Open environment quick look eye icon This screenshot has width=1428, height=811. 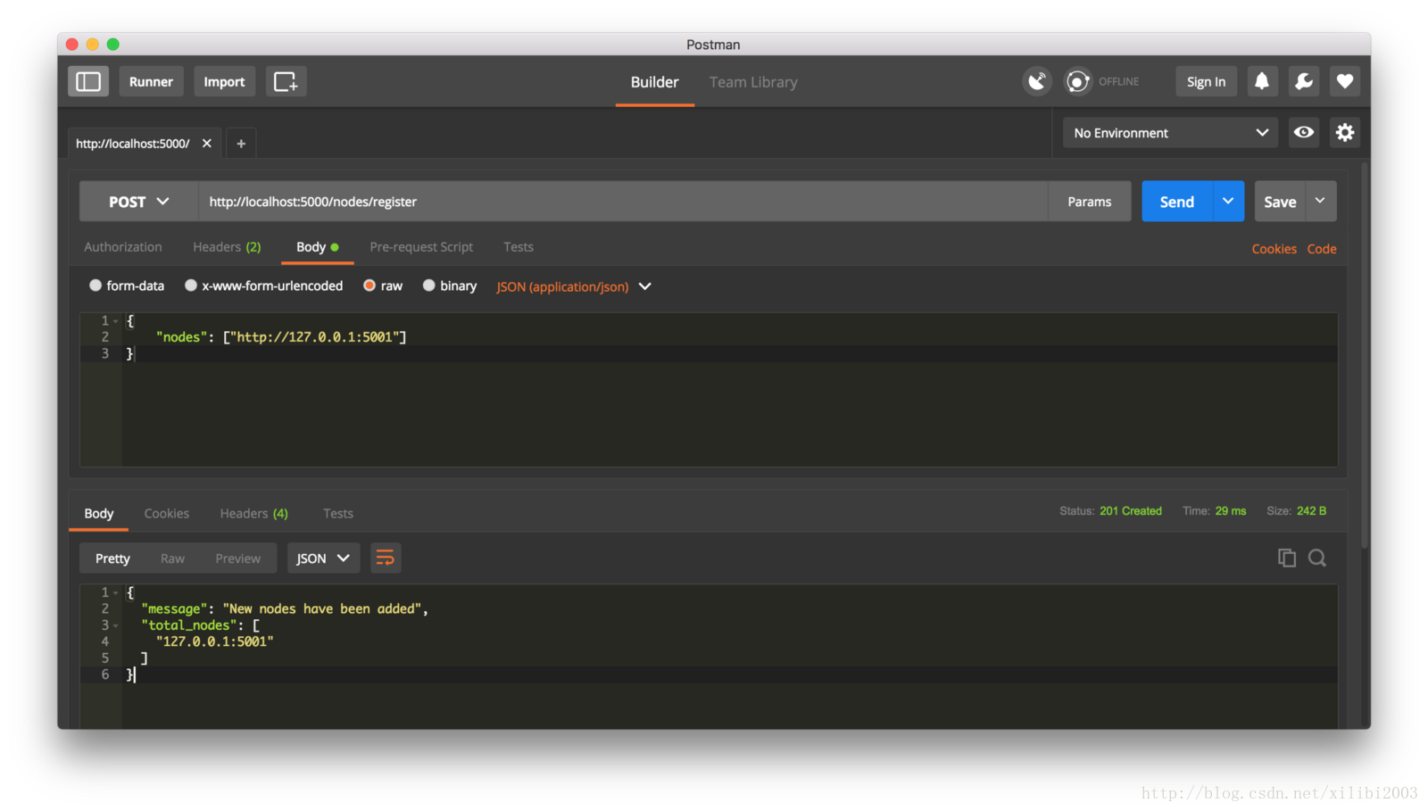pos(1304,132)
